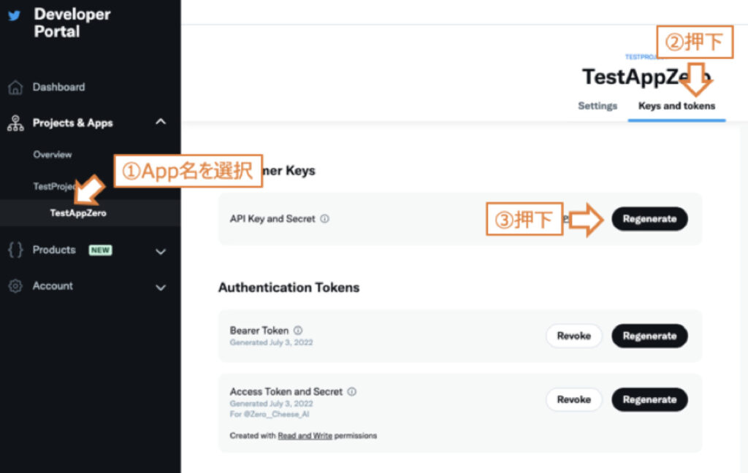Regenerate the Access Token and Secret
The width and height of the screenshot is (748, 473).
tap(649, 399)
